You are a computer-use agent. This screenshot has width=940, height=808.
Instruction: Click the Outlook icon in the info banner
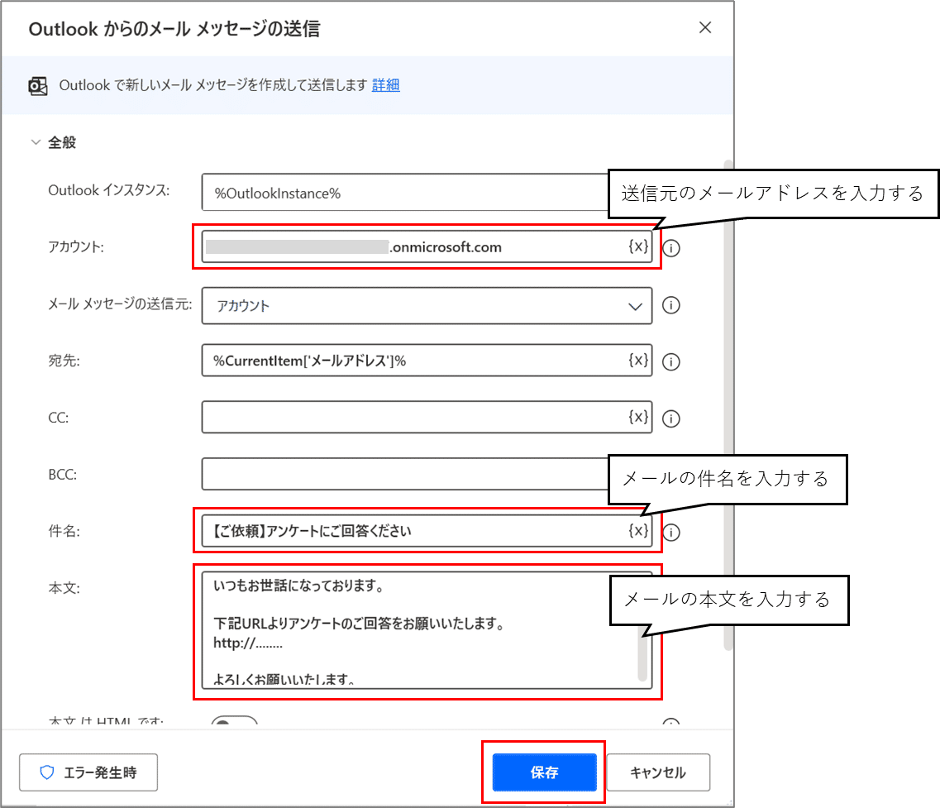[38, 86]
